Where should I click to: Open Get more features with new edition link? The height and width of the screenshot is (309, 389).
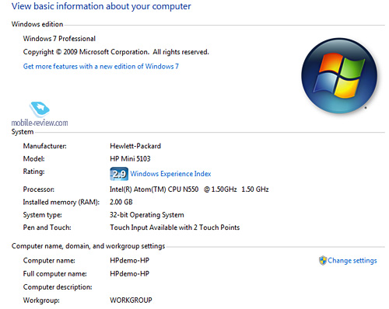click(101, 67)
